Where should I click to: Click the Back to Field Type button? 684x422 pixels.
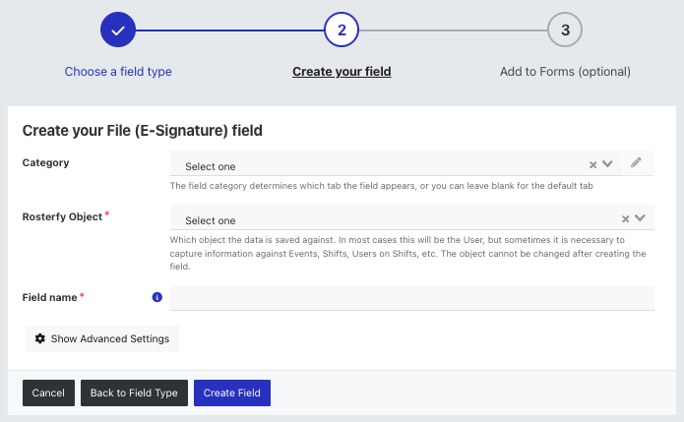(134, 392)
